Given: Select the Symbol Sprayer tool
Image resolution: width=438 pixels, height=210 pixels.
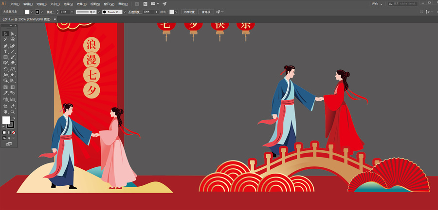Looking at the screenshot, I should [x=5, y=99].
